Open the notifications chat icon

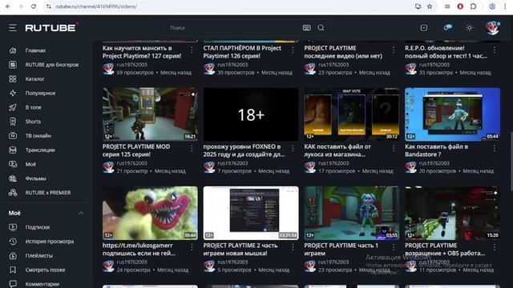pos(447,28)
